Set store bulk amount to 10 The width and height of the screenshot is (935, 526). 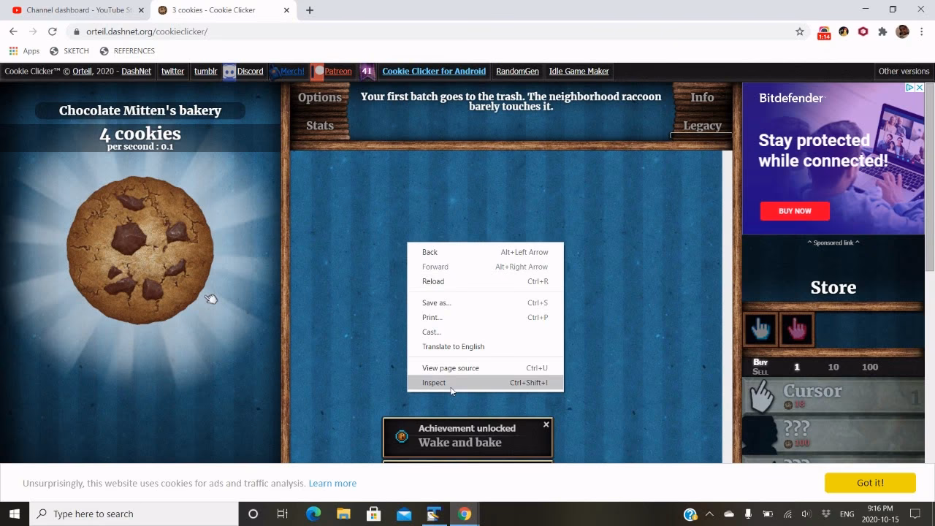(833, 367)
